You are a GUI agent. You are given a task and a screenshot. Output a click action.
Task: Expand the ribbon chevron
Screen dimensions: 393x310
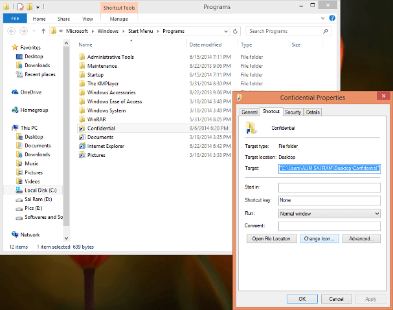(322, 18)
